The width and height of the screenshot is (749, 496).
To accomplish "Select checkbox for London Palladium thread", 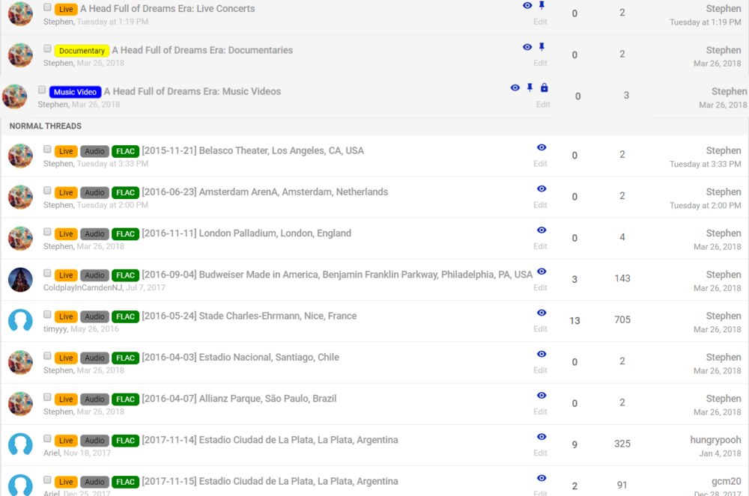I will click(47, 232).
